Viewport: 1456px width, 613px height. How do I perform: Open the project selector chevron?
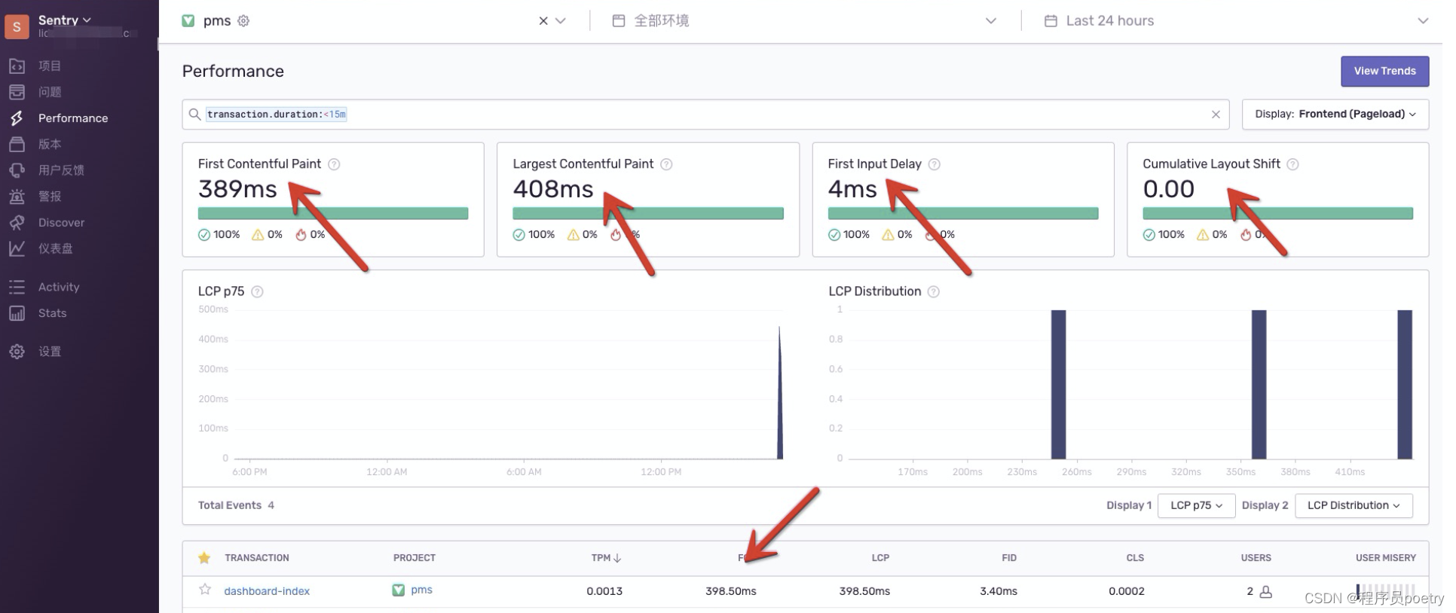pyautogui.click(x=560, y=21)
